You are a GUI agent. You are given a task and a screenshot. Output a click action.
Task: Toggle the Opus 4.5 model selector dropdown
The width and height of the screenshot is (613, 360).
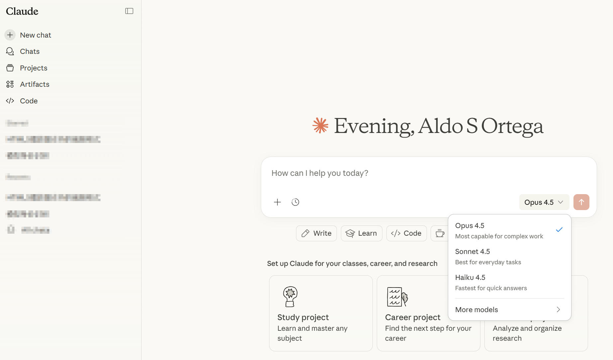coord(544,202)
